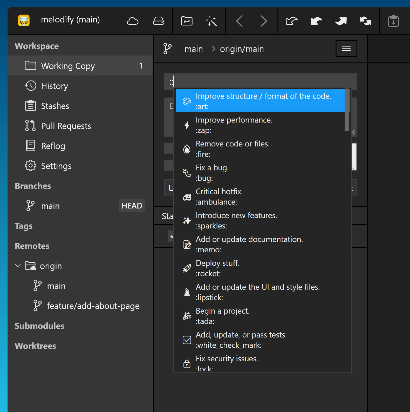Click the Stash clipboard icon in toolbar
Viewport: 410px width, 412px height.
[393, 21]
